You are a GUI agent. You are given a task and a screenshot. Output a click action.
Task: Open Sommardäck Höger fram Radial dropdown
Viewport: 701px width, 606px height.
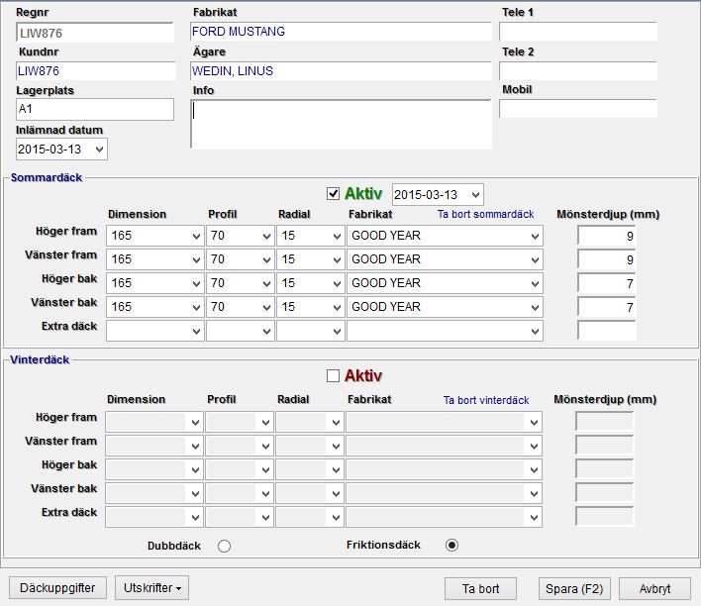(x=337, y=236)
